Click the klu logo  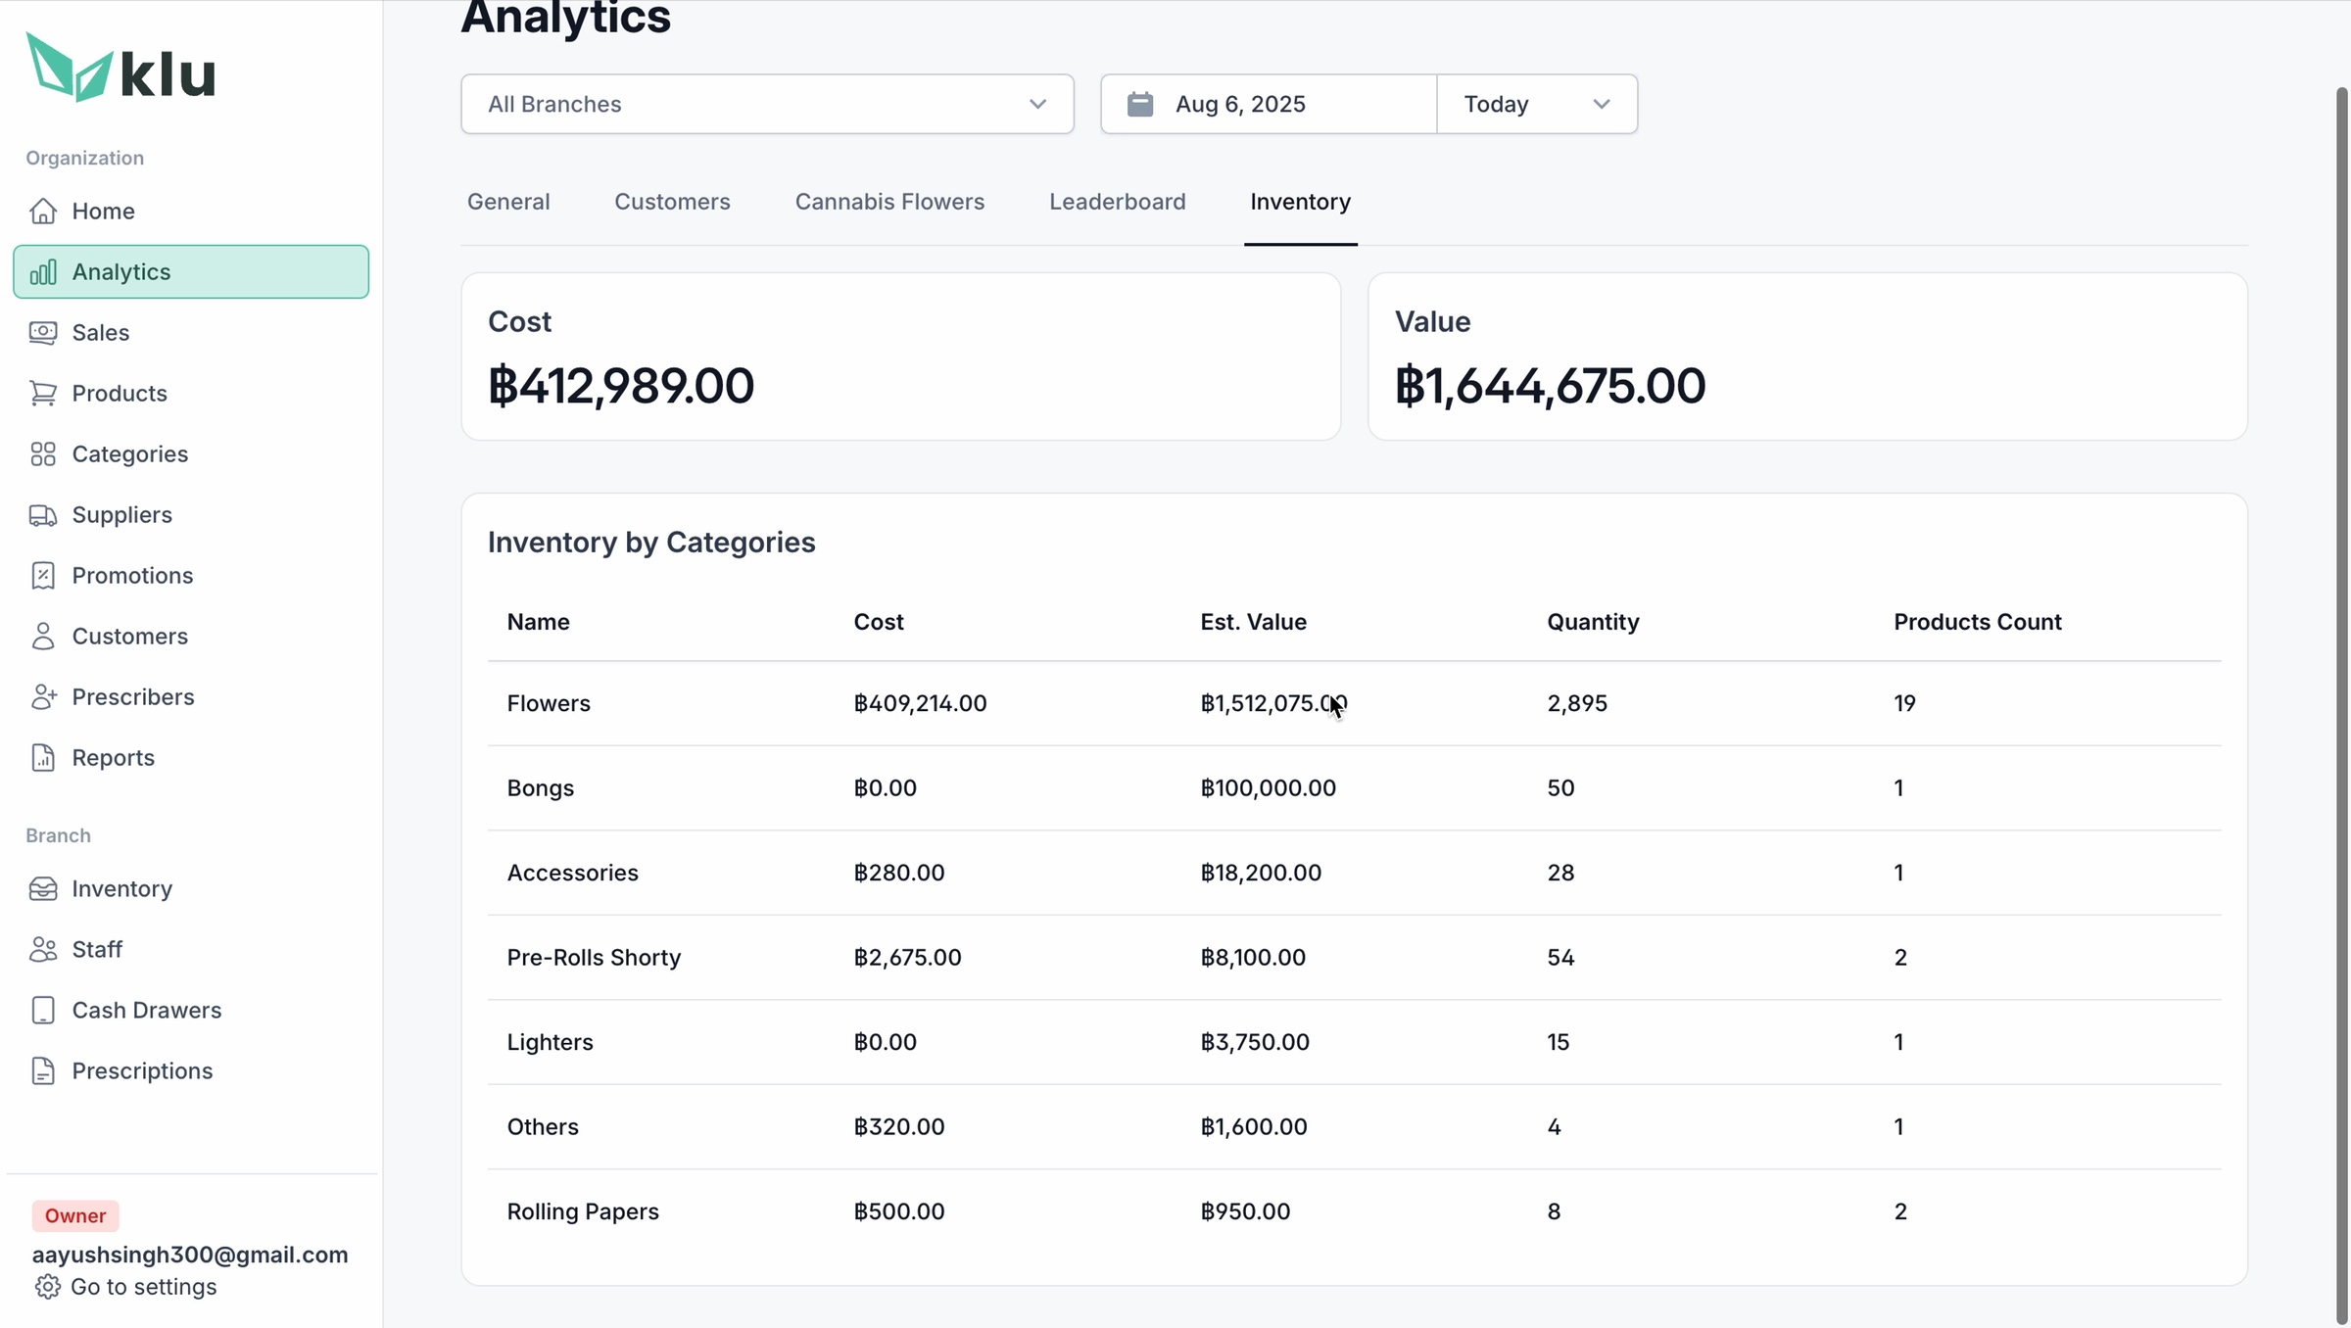coord(120,68)
